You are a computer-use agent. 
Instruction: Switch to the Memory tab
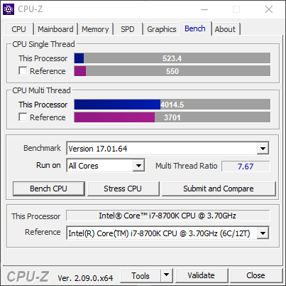(x=95, y=29)
